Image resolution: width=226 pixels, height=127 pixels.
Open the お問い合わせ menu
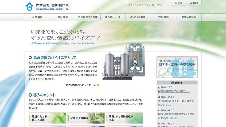[x=189, y=17]
